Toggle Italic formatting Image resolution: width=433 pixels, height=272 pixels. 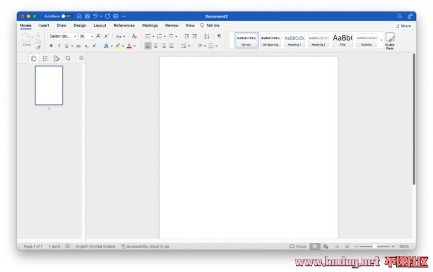[x=58, y=46]
